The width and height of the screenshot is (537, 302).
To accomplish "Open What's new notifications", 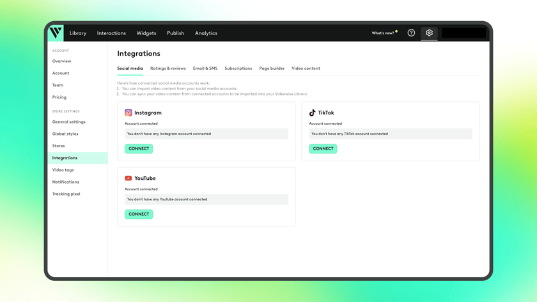I will (384, 33).
